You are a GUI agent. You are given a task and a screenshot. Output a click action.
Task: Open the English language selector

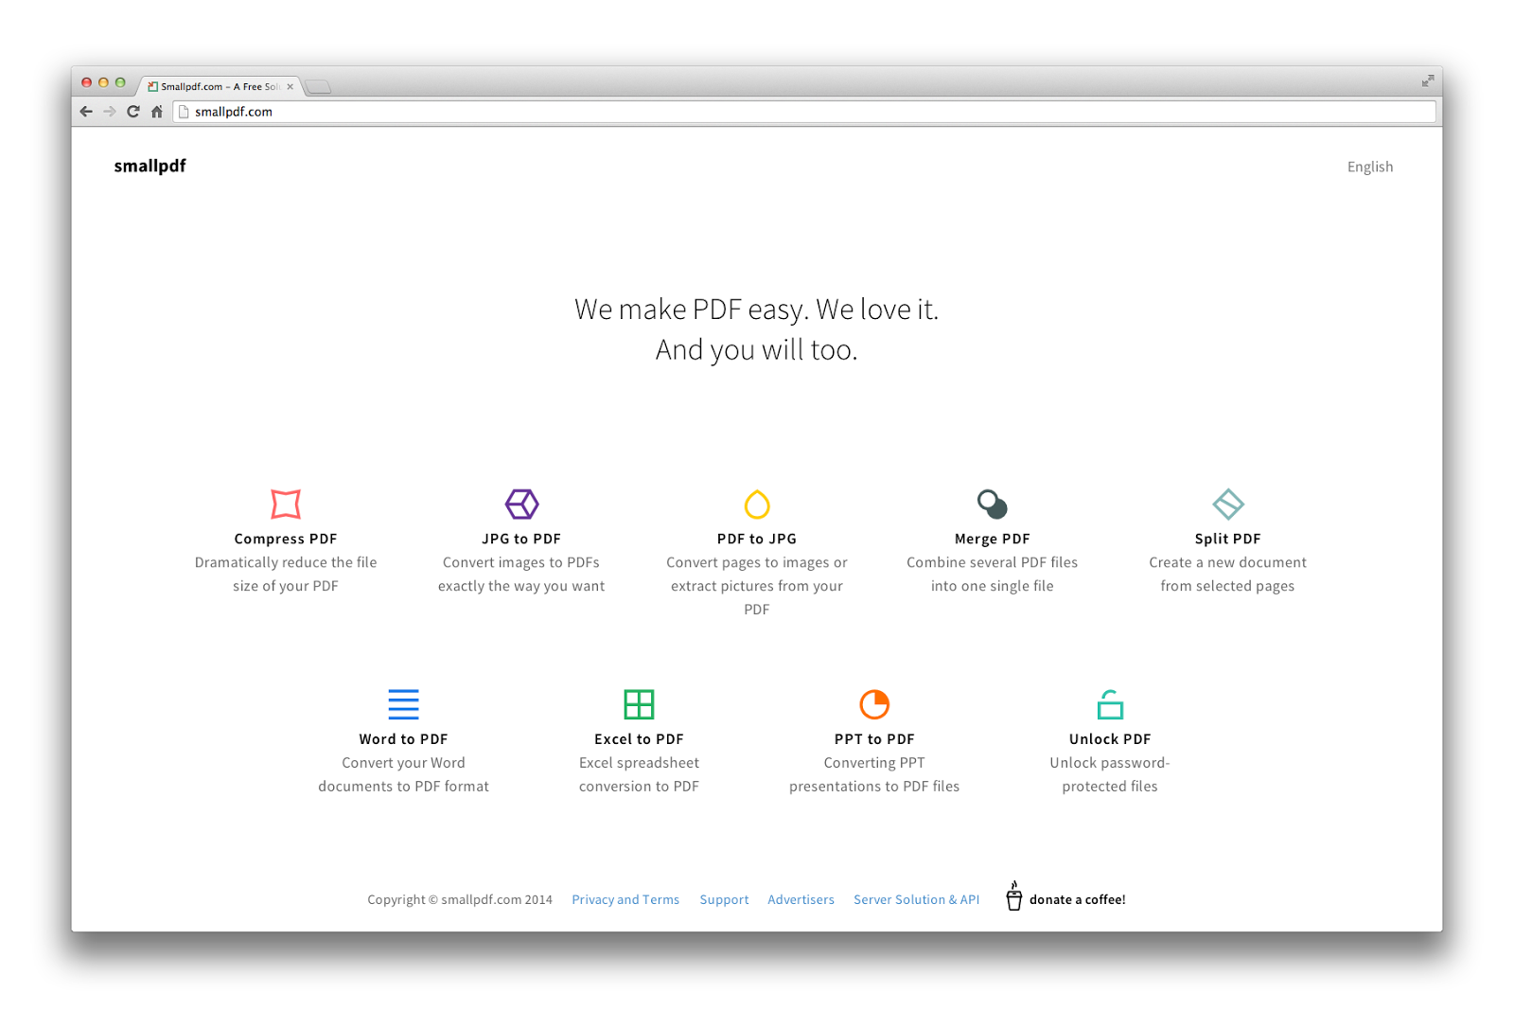click(1369, 167)
